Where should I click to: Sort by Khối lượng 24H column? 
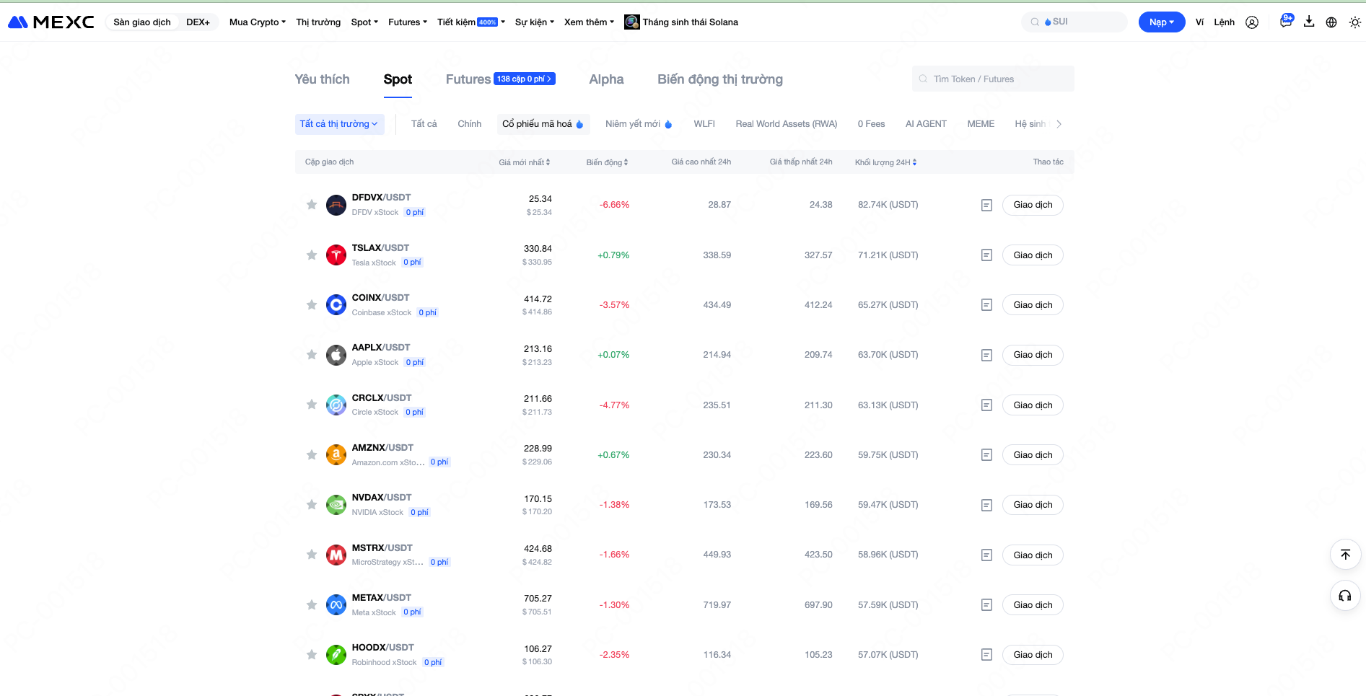(x=886, y=162)
